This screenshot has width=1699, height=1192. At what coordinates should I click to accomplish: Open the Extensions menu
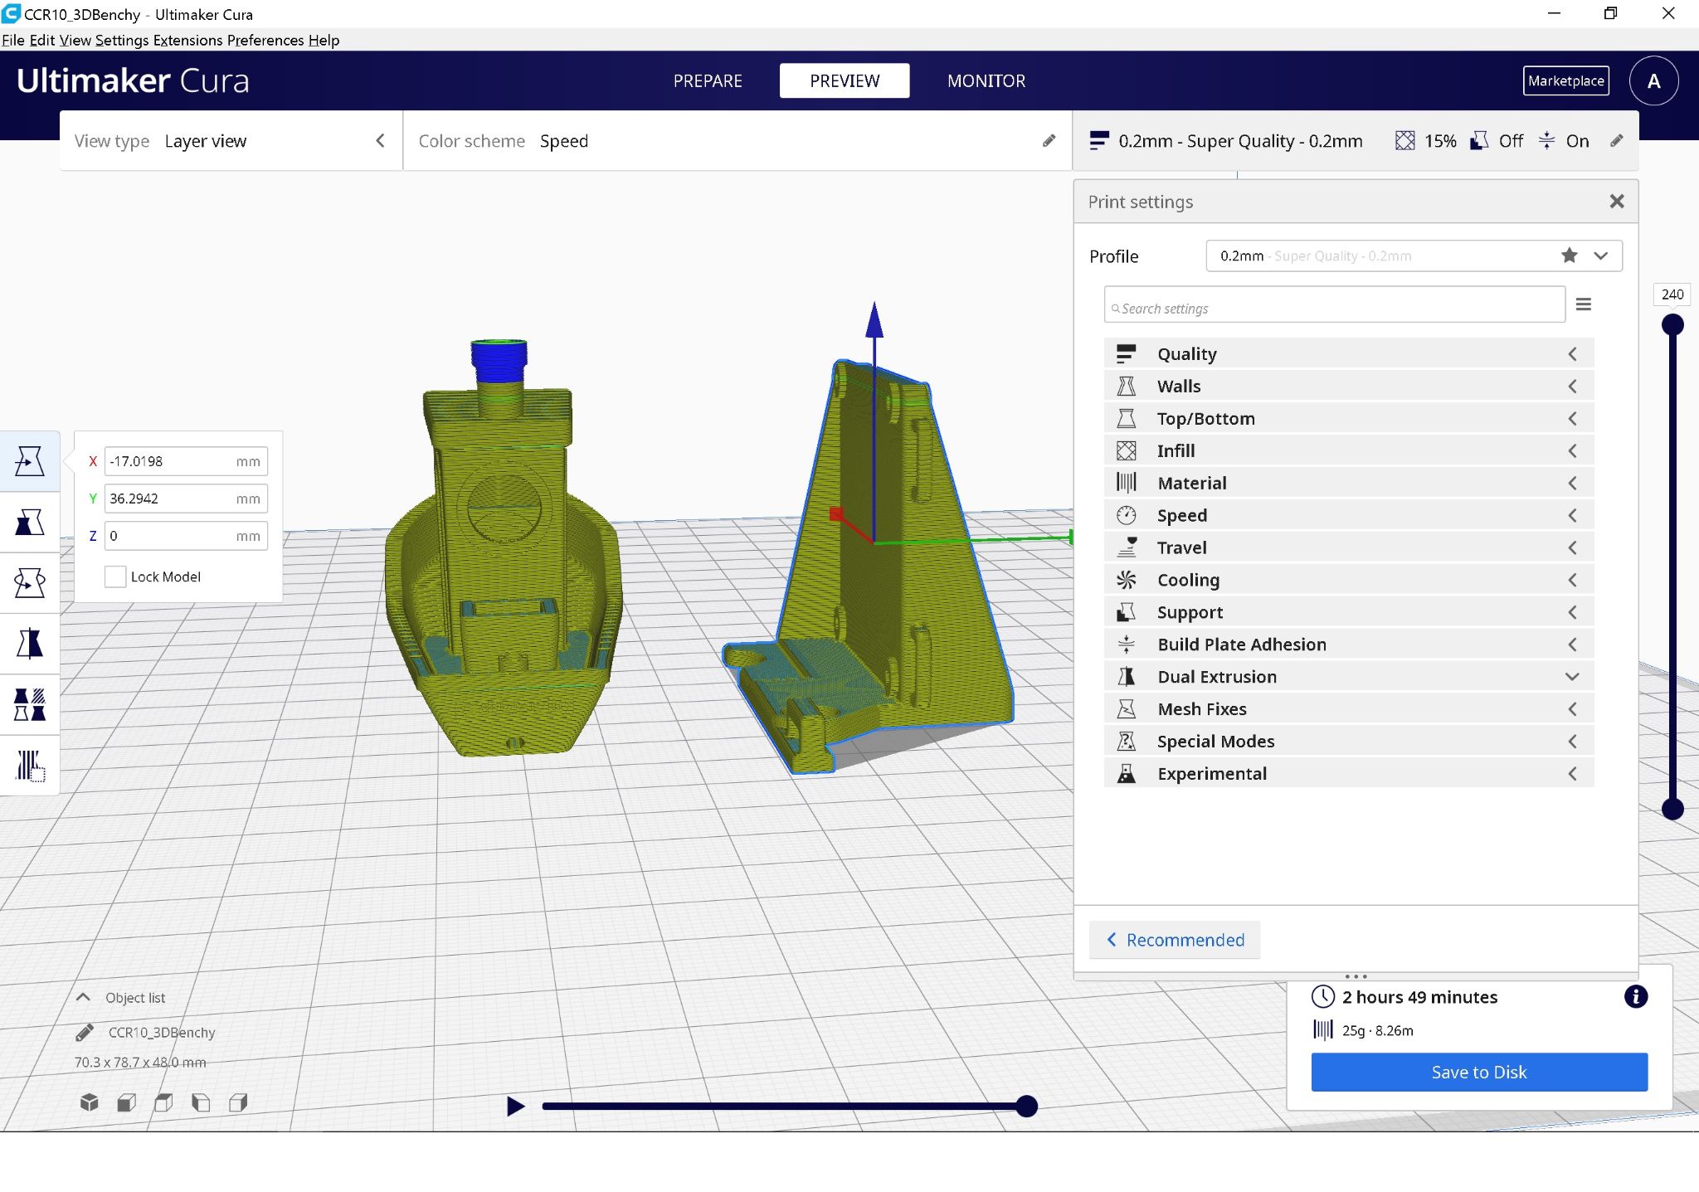187,40
